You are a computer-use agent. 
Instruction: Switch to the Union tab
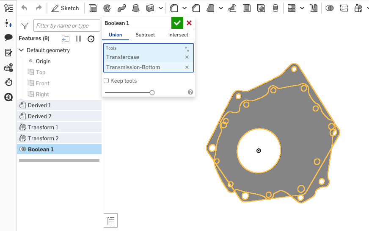115,35
